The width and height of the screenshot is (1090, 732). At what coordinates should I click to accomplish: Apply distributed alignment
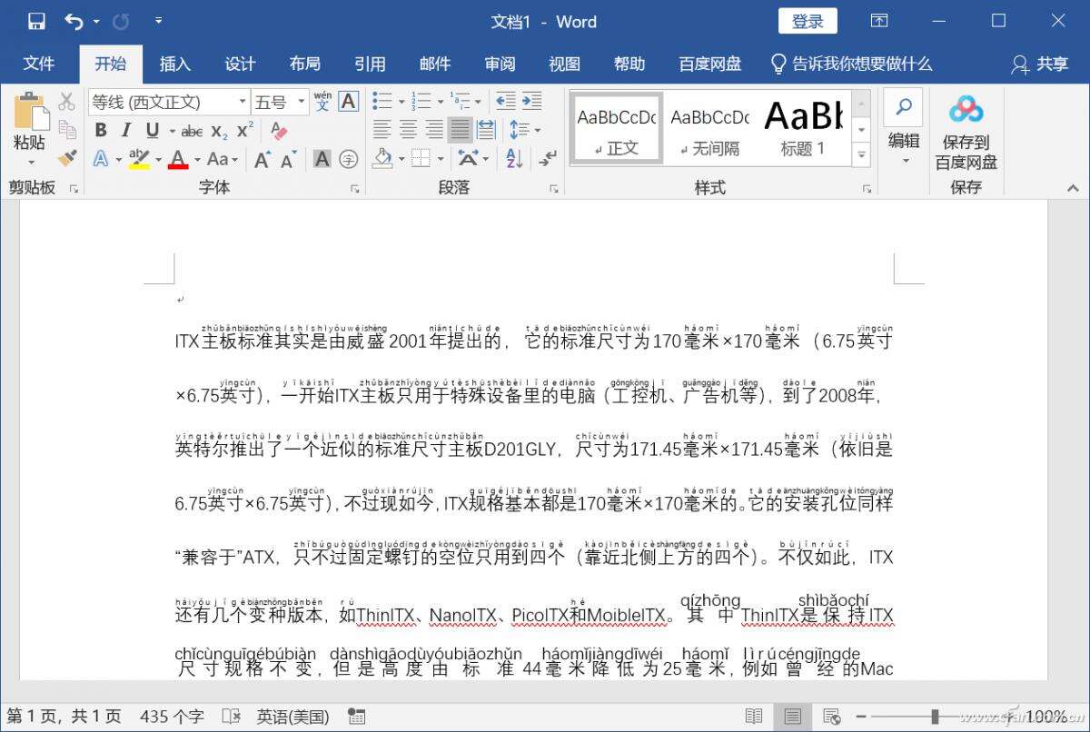pyautogui.click(x=486, y=130)
